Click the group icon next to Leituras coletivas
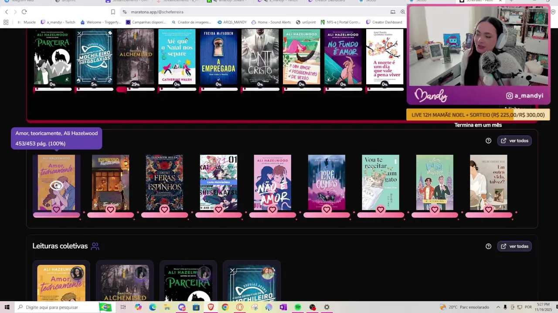558x313 pixels. pos(95,246)
